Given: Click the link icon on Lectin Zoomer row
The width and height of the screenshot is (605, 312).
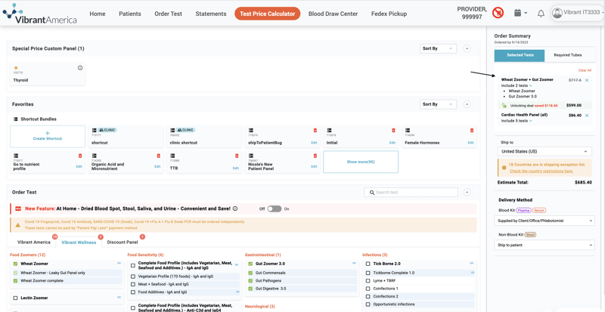Looking at the screenshot, I should tap(119, 298).
